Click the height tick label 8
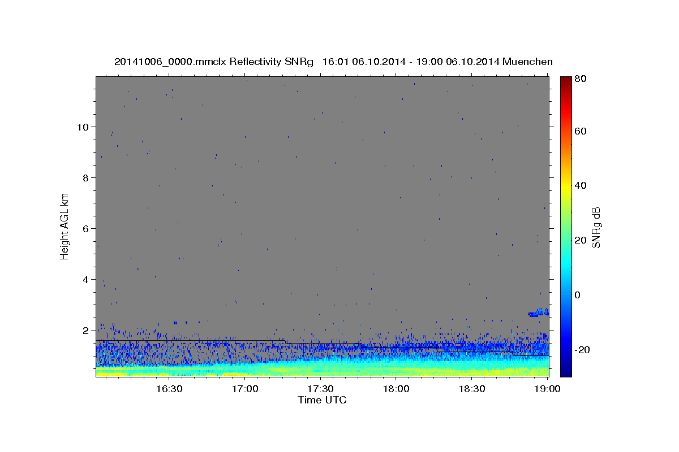This screenshot has height=452, width=679. coord(86,178)
